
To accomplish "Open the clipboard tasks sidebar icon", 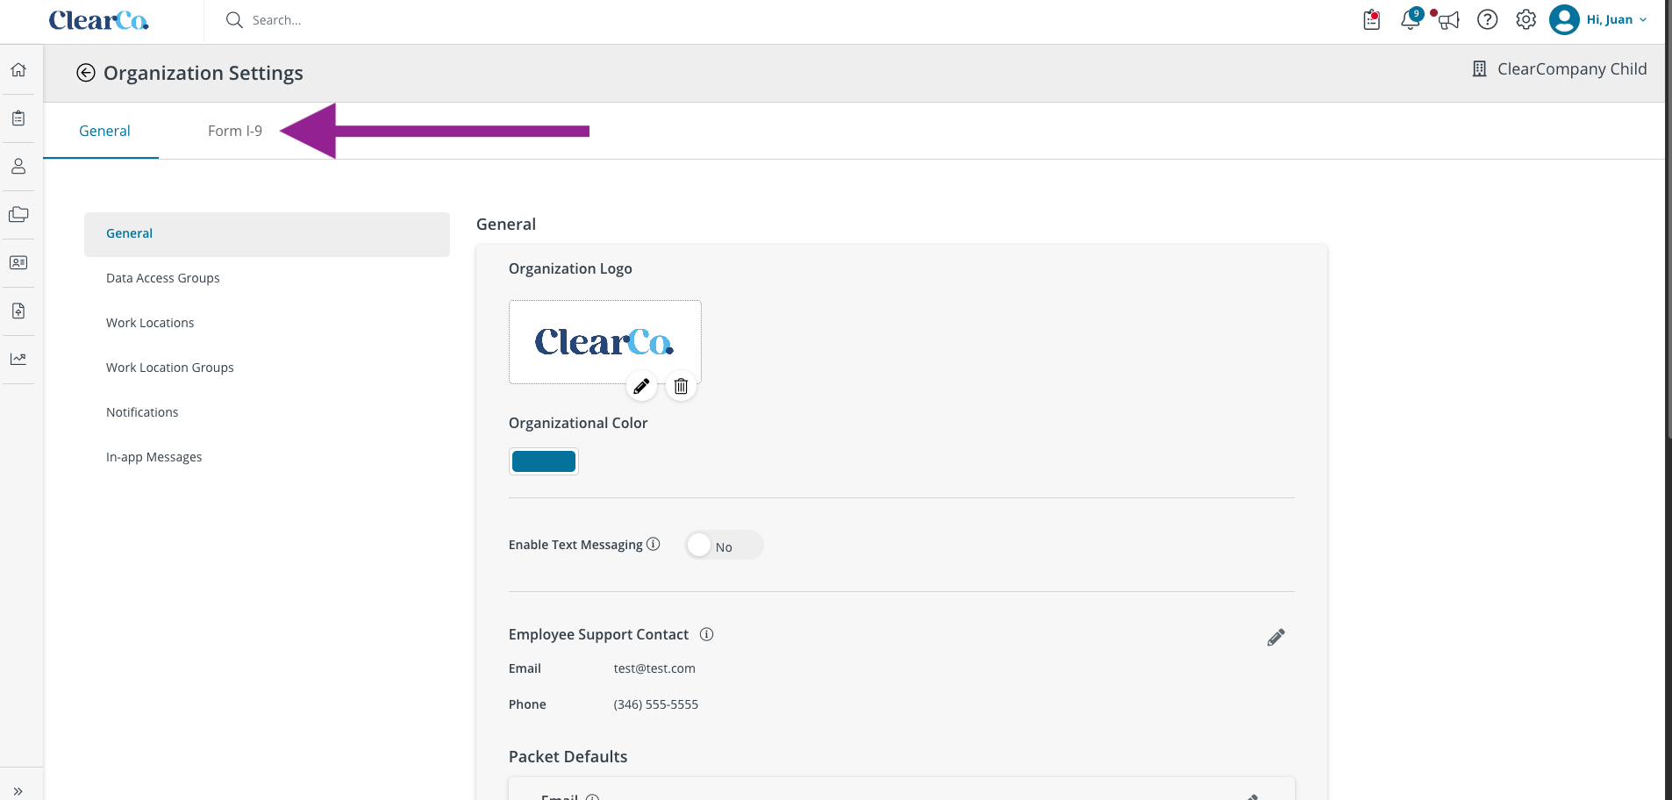I will pyautogui.click(x=18, y=118).
